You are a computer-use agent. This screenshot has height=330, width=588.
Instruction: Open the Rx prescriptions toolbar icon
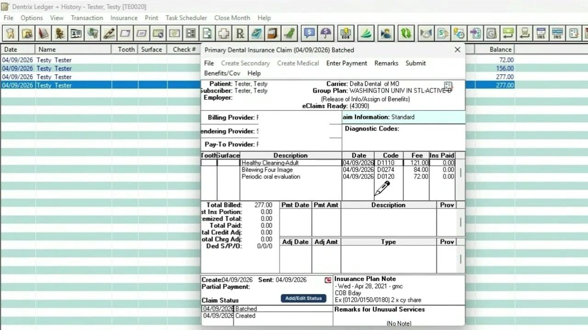(x=240, y=33)
